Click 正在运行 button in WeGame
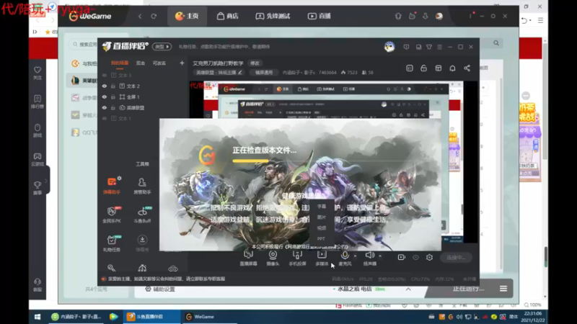Viewport: 577px width, 324px height. pyautogui.click(x=468, y=289)
